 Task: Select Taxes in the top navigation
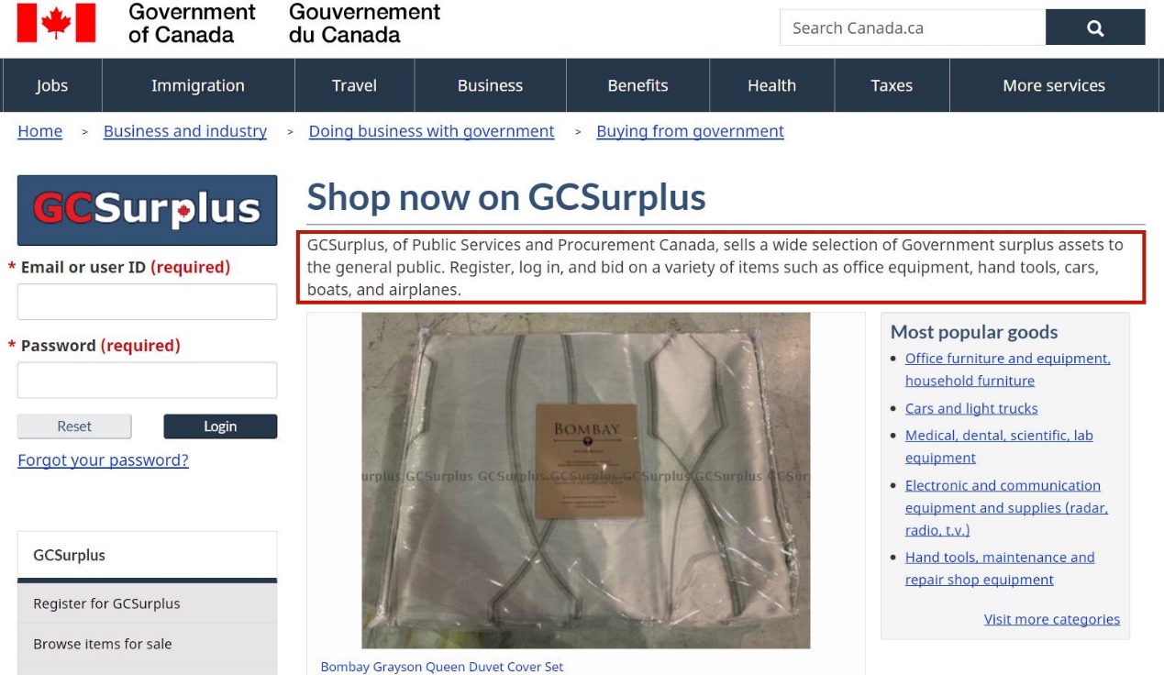(892, 85)
